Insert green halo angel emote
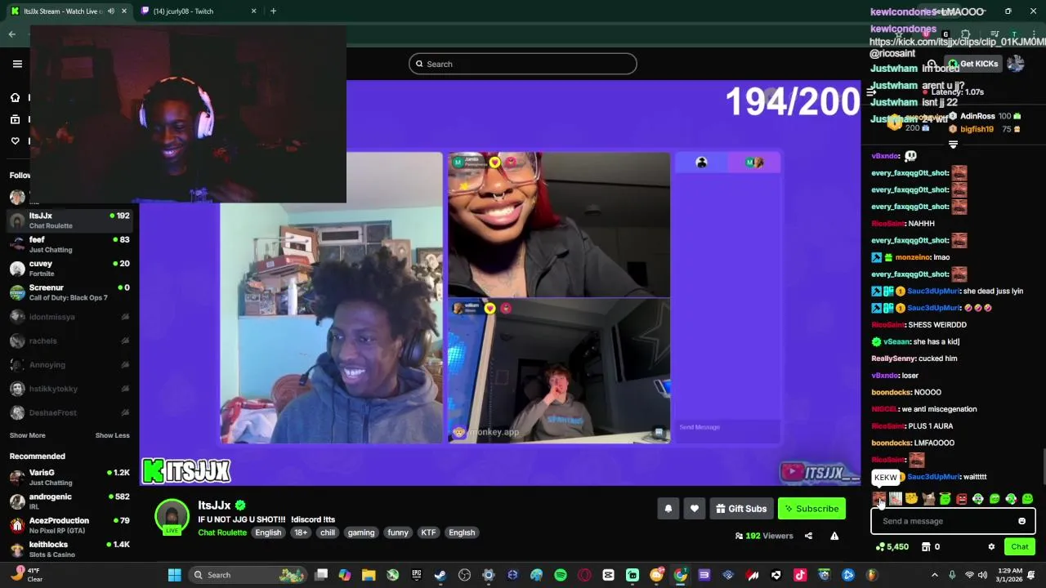 point(945,499)
